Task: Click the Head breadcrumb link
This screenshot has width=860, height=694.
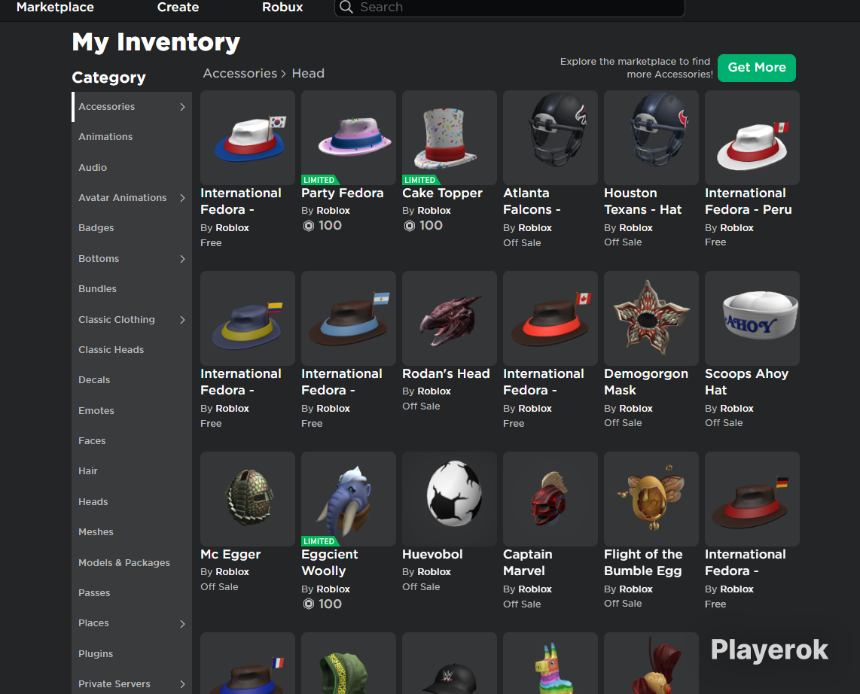Action: coord(308,74)
